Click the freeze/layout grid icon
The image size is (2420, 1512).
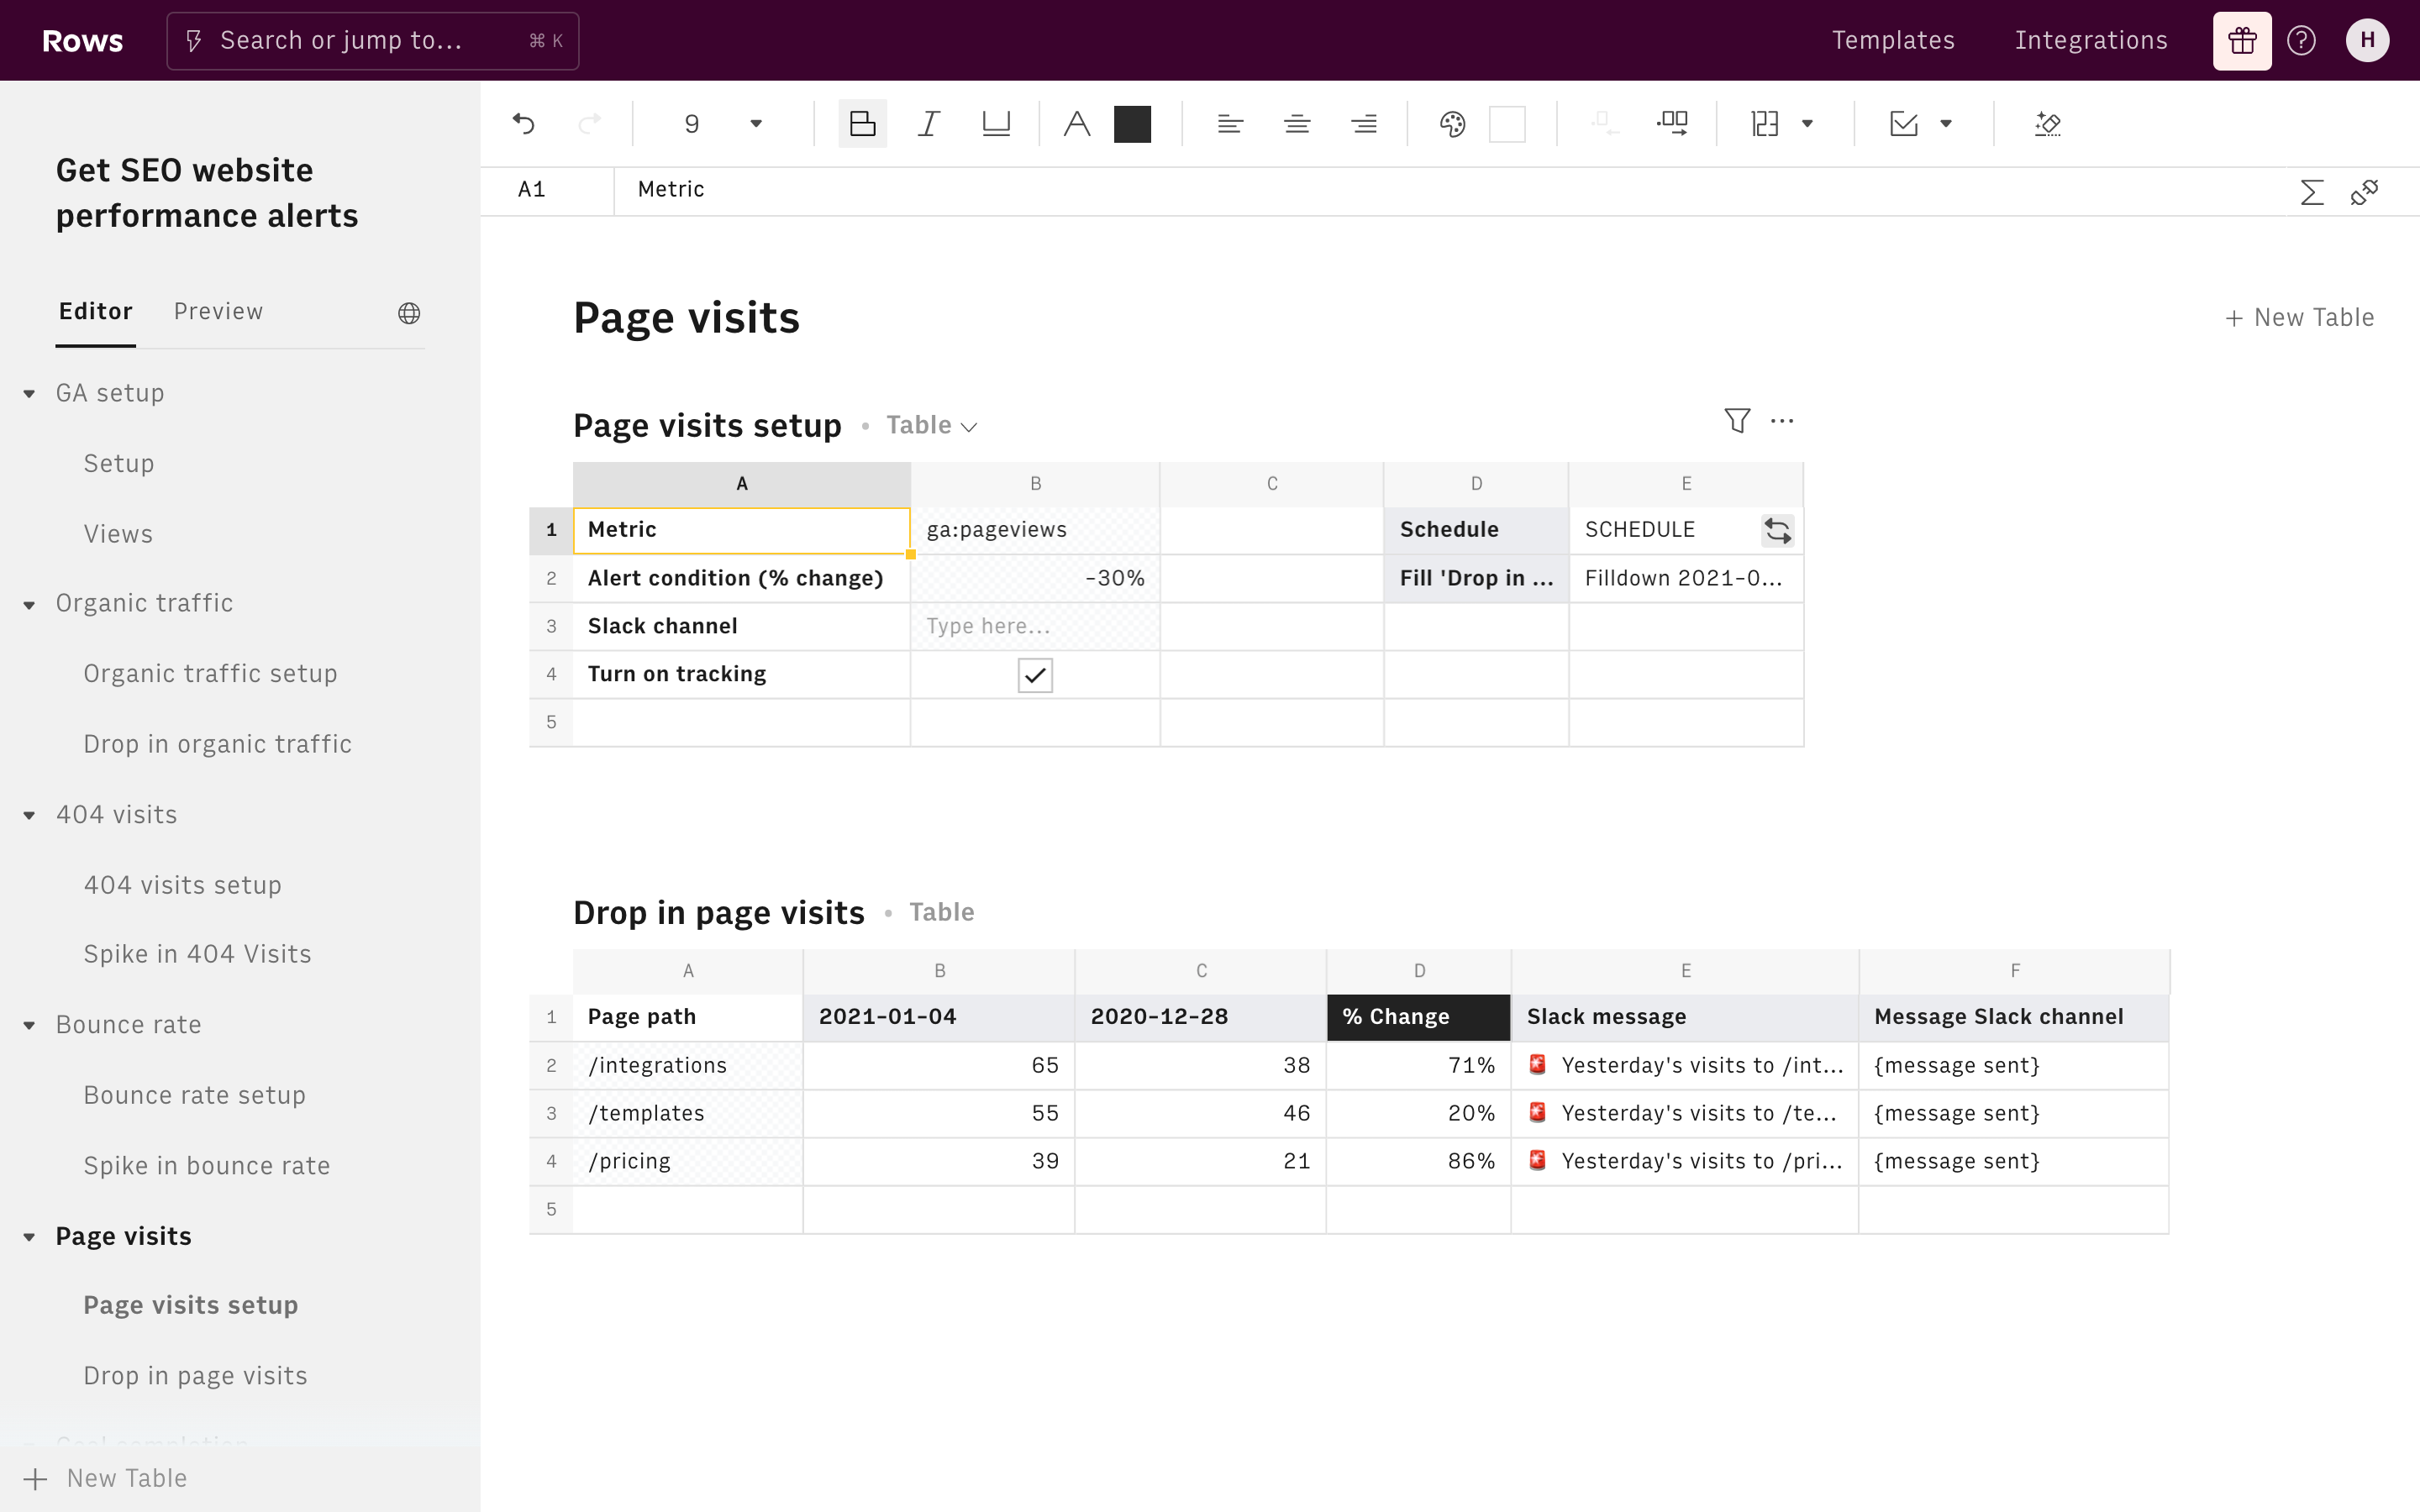tap(1765, 124)
